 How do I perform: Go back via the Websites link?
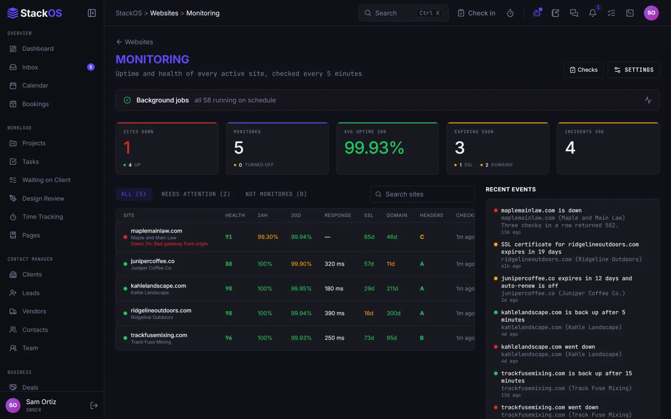pyautogui.click(x=135, y=42)
